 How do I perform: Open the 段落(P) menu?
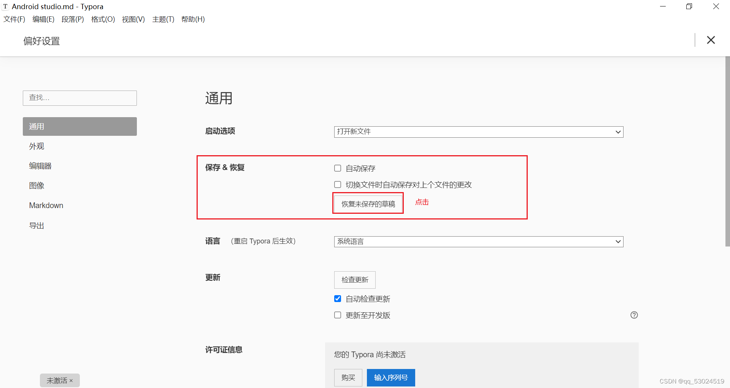pos(73,19)
